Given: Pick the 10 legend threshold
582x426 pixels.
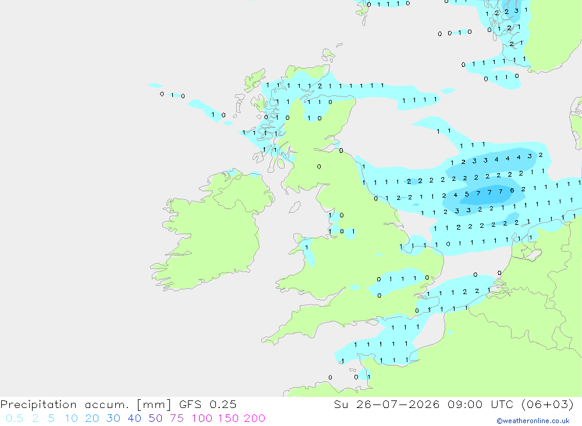Looking at the screenshot, I should pyautogui.click(x=71, y=418).
